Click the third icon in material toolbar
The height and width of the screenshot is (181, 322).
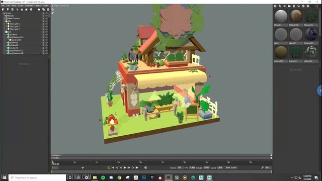point(285,6)
